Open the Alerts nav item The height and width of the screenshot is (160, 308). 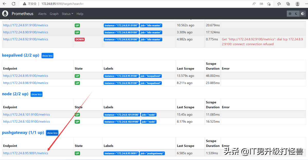[x=42, y=14]
